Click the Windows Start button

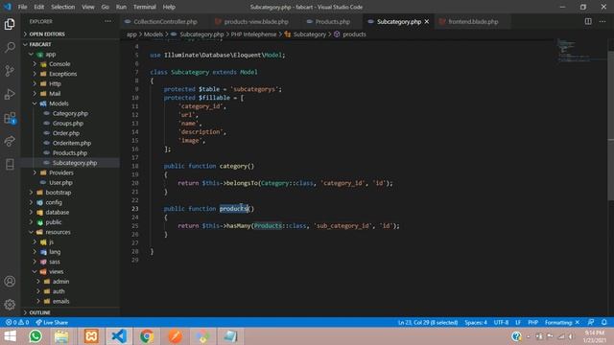click(x=10, y=336)
